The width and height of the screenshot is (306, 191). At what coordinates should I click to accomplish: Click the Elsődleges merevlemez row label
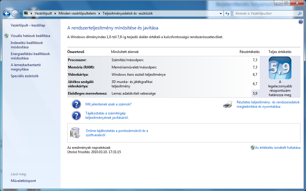point(87,93)
